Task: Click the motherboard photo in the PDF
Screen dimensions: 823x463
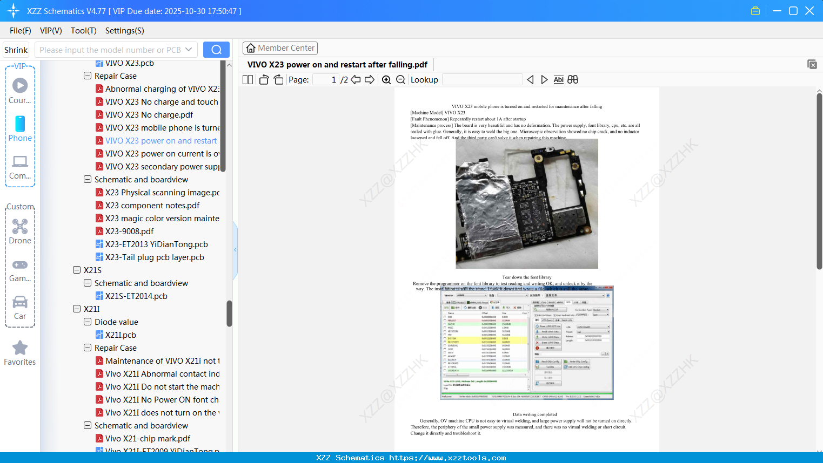Action: [x=527, y=204]
